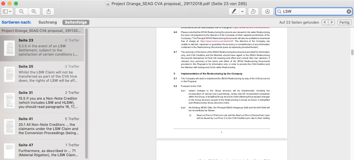Image resolution: width=354 pixels, height=160 pixels.
Task: Open the share menu icon
Action: [x=48, y=11]
